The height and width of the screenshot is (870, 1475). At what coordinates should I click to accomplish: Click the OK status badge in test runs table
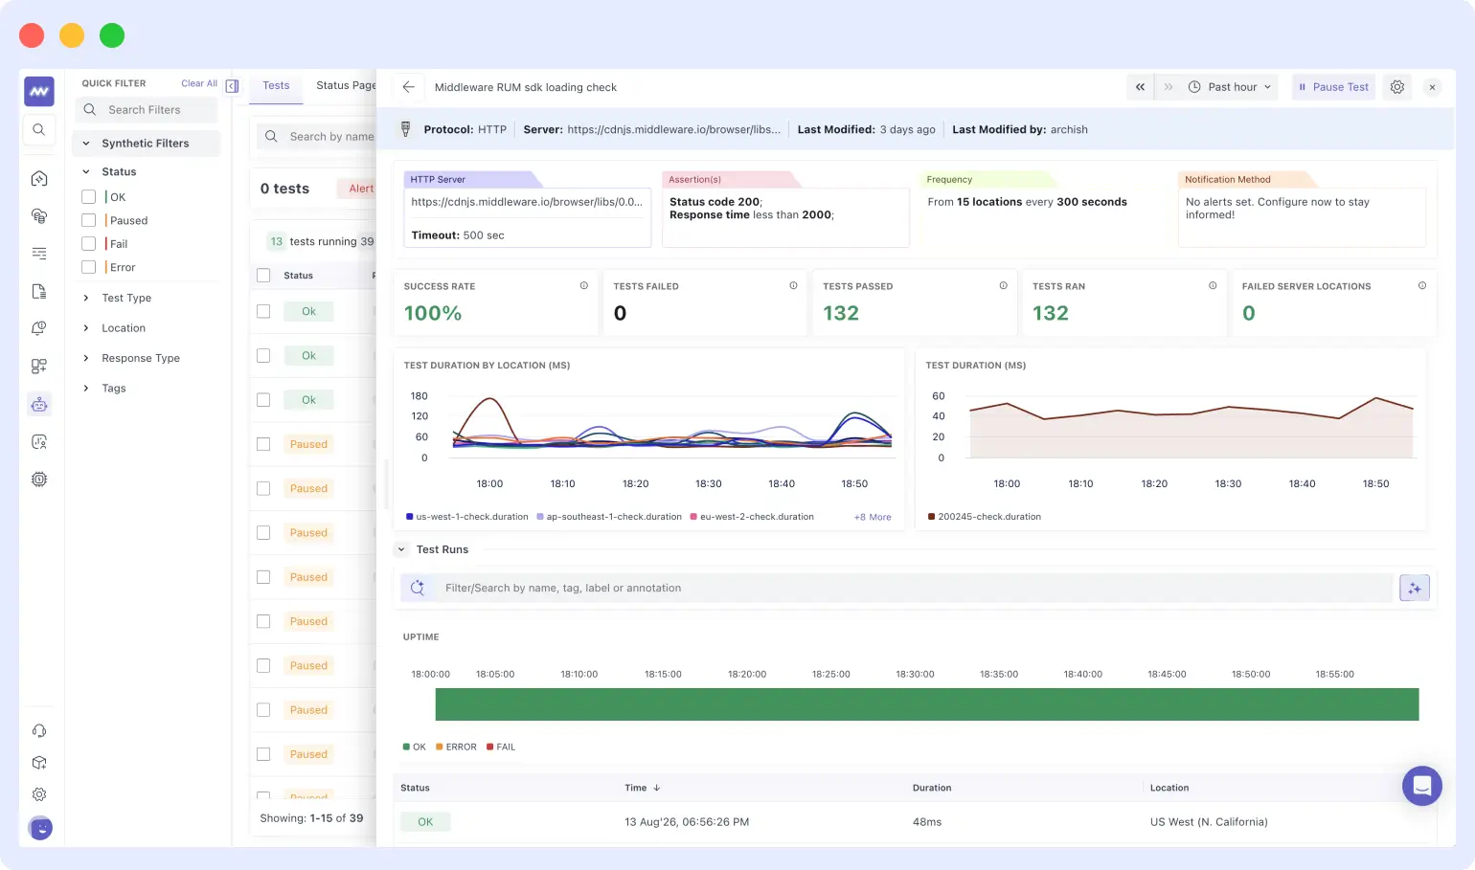coord(425,822)
